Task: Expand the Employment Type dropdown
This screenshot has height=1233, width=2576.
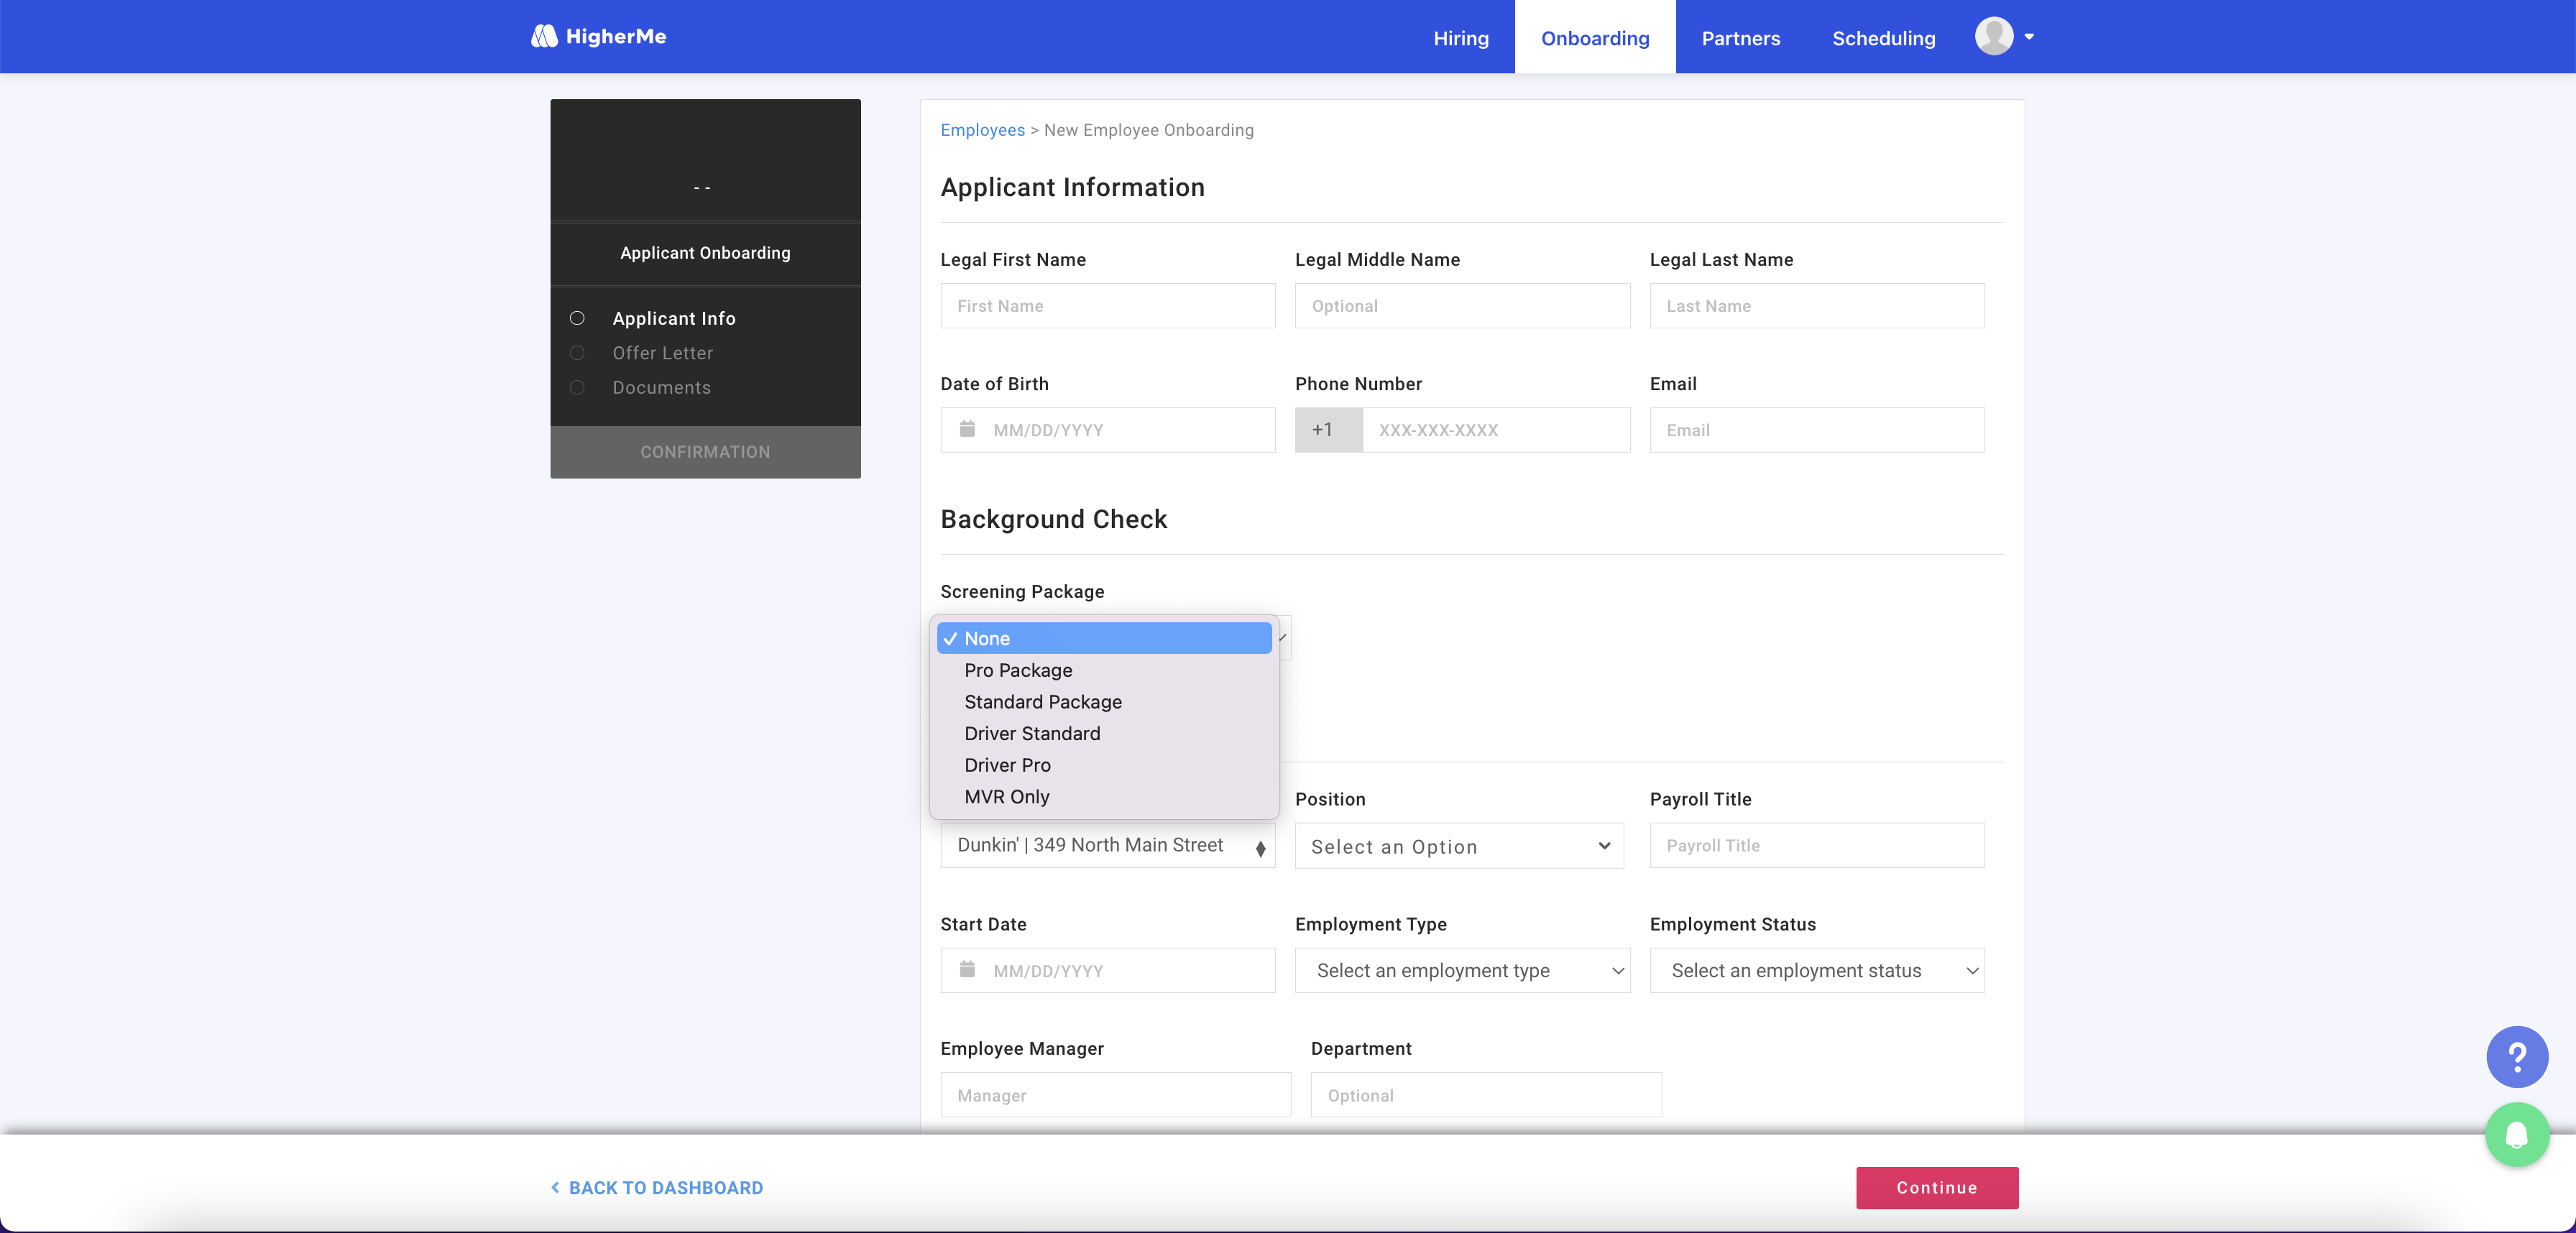Action: [1461, 970]
